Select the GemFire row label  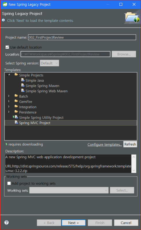[26, 102]
